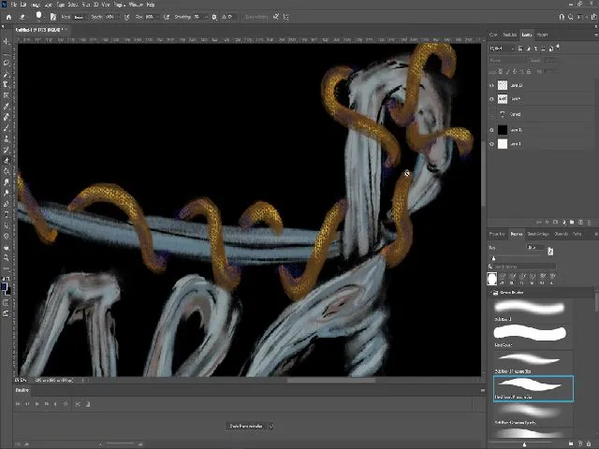Hide the topmost layer using its eye icon
599x449 pixels.
491,85
